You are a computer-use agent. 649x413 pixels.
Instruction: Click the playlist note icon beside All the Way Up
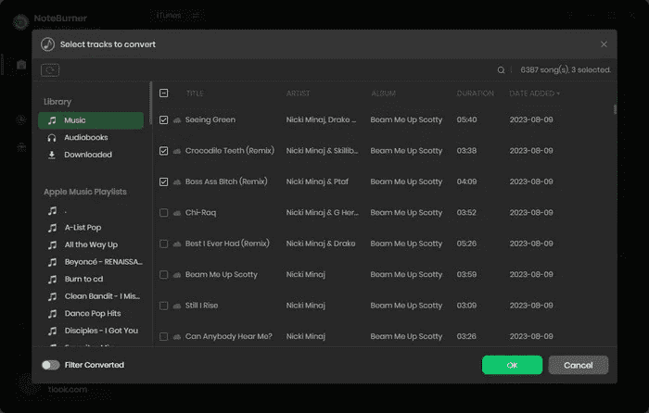click(x=52, y=245)
